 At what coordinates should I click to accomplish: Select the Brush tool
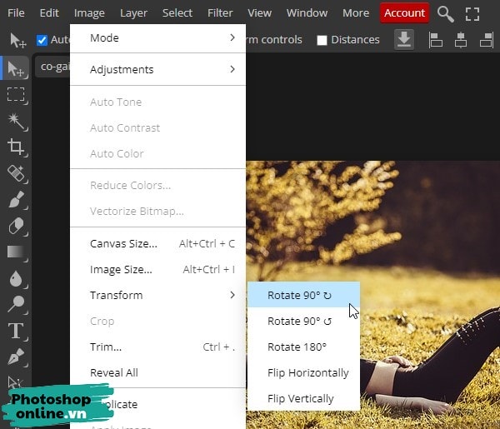(16, 200)
